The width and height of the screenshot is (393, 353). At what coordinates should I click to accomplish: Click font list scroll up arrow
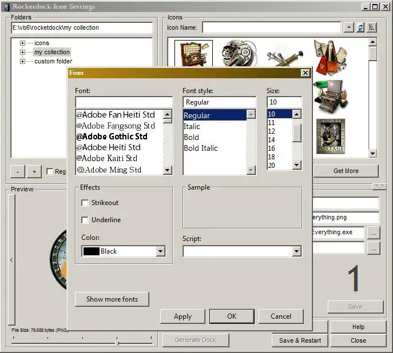point(167,114)
